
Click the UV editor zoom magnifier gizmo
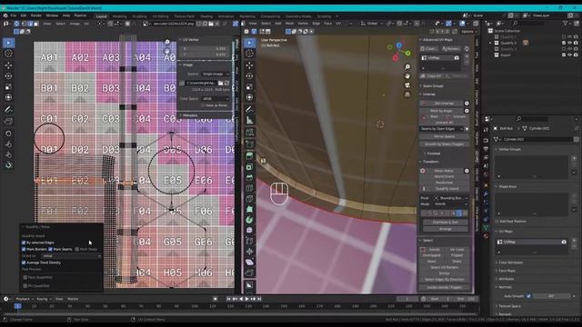167,43
